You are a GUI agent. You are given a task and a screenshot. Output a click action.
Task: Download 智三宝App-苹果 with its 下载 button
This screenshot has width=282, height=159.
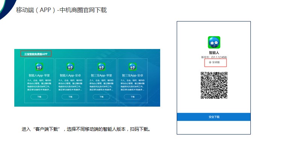pos(102,97)
